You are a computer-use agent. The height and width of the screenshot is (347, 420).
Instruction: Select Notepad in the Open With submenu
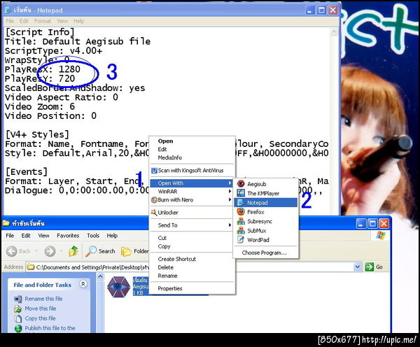click(x=266, y=203)
